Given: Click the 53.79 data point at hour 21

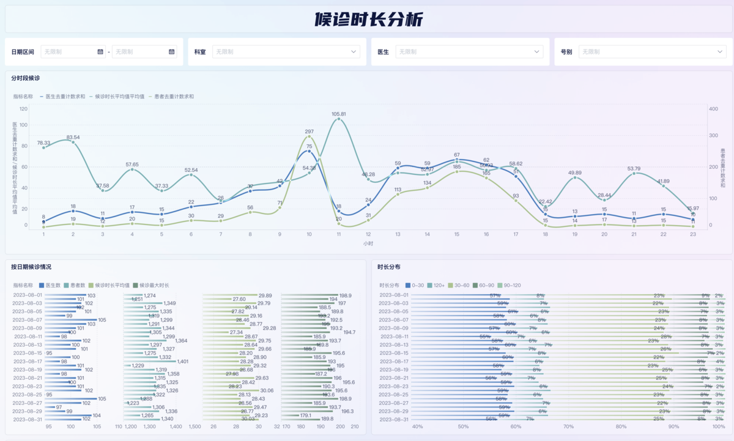Looking at the screenshot, I should 634,174.
